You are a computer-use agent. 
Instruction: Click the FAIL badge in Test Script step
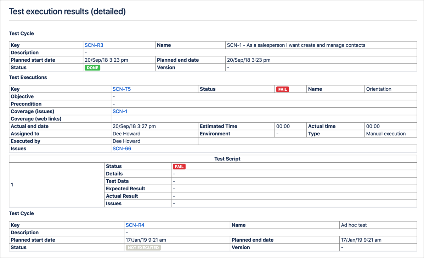pyautogui.click(x=179, y=167)
